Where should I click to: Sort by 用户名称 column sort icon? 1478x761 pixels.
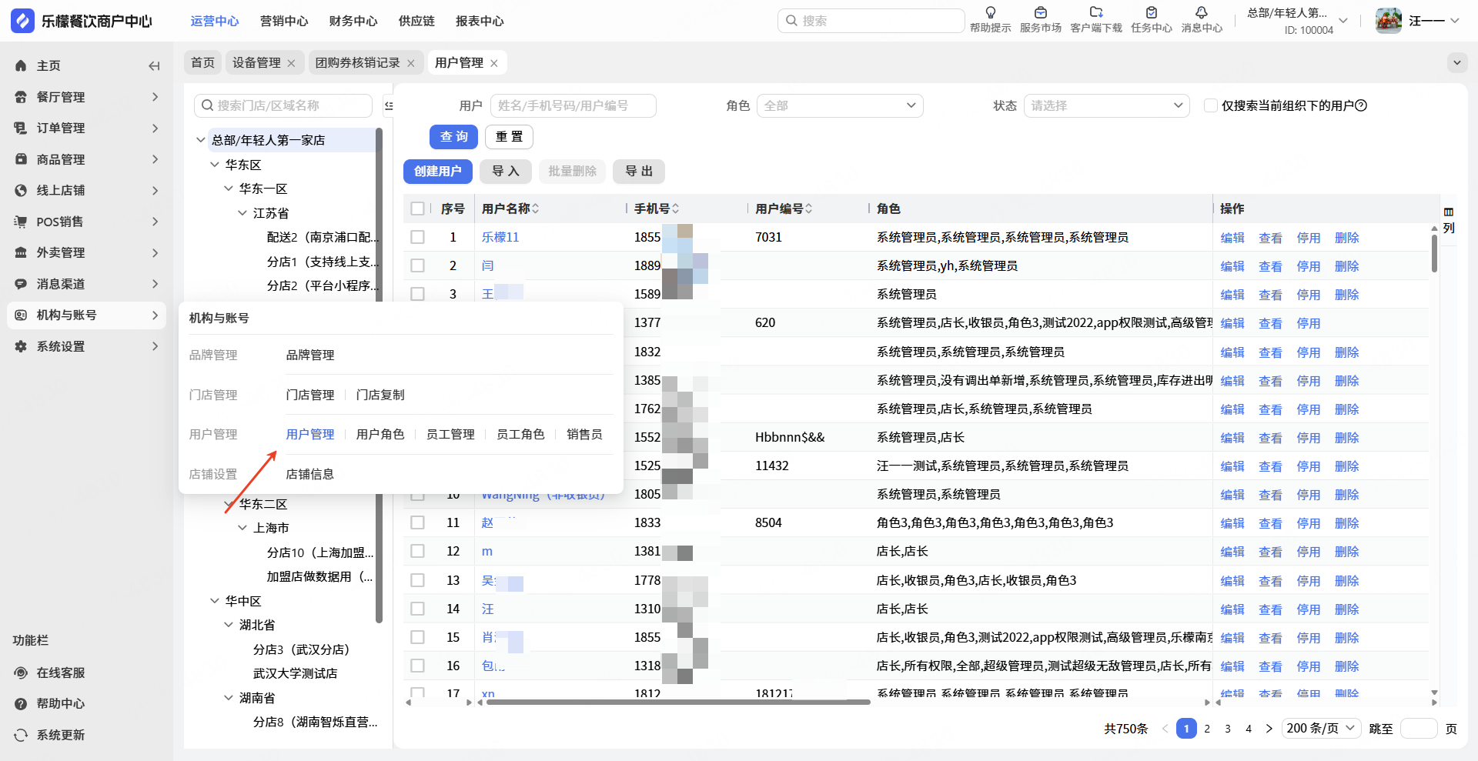535,209
